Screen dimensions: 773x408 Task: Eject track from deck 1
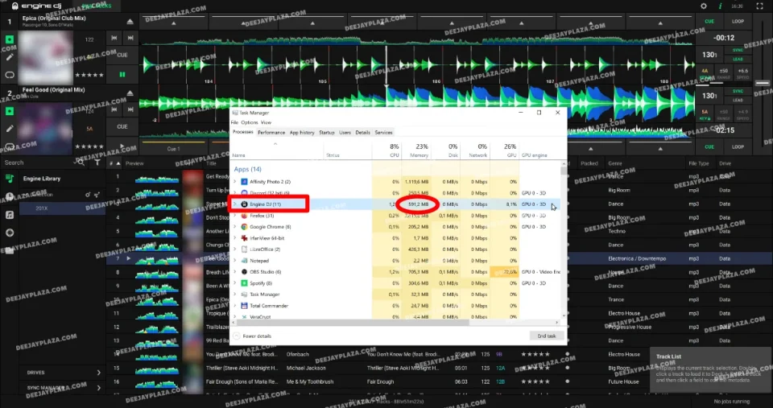tap(131, 20)
